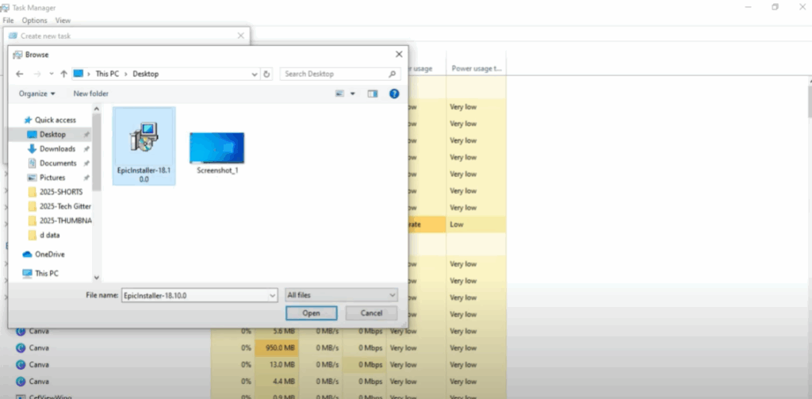This screenshot has height=399, width=812.
Task: Click This PC in the address path
Action: coord(107,74)
